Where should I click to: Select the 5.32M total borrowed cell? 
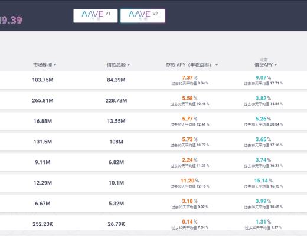coord(116,204)
